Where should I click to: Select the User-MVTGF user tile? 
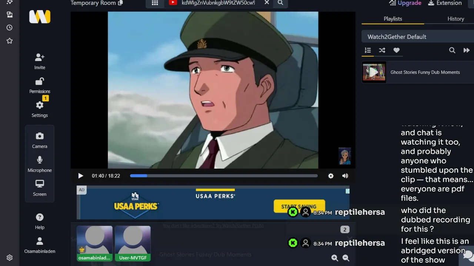pos(133,243)
